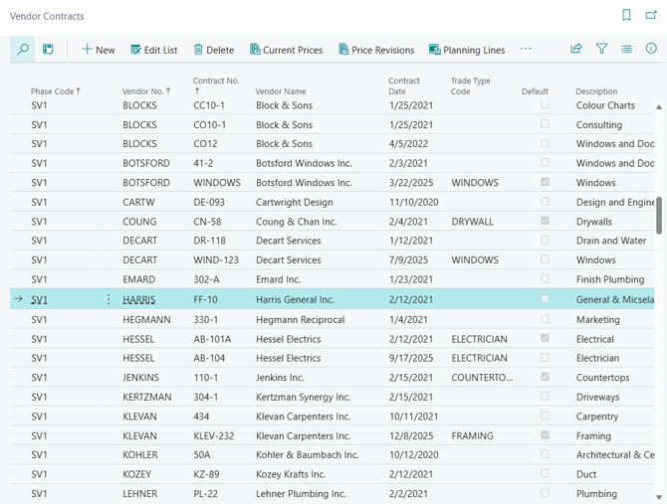Open Contract Date column header menu
This screenshot has height=504, width=667.
tap(404, 85)
